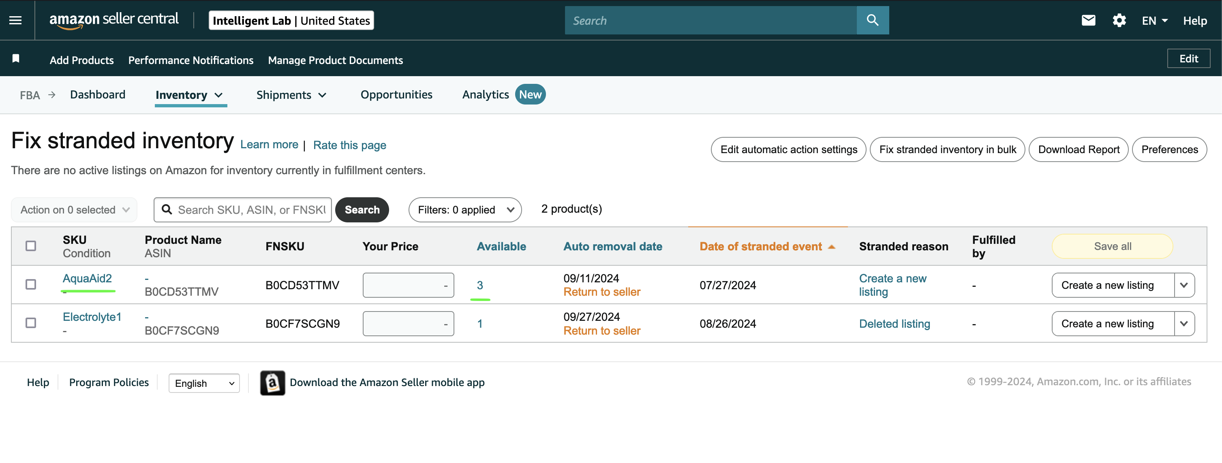Click the Amazon Seller mobile app icon
The image size is (1222, 463).
click(x=272, y=382)
